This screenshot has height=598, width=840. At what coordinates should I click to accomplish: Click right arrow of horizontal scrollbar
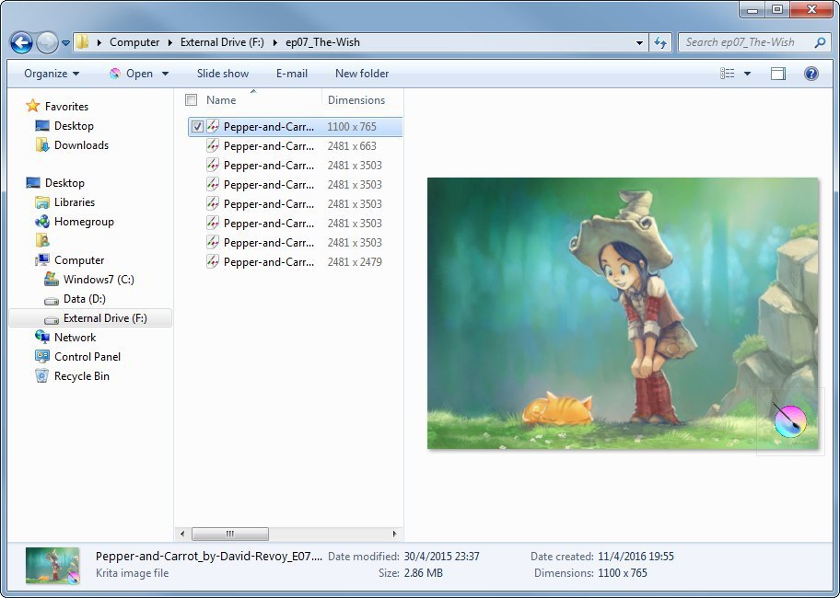pos(395,534)
